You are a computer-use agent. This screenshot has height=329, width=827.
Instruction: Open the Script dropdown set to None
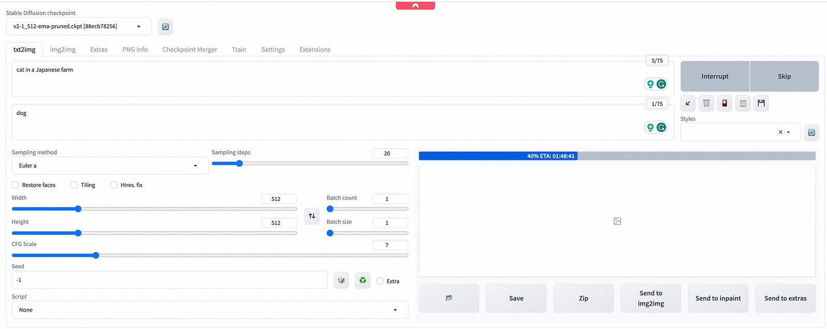point(210,310)
